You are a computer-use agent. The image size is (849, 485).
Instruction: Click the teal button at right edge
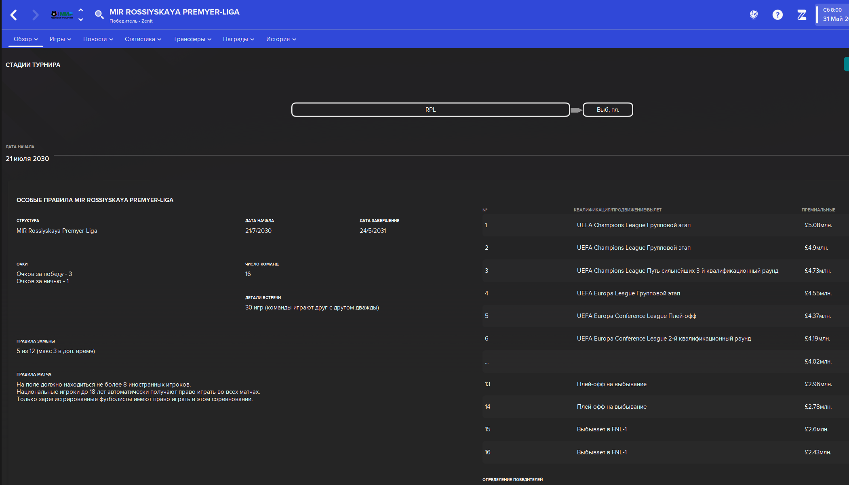pyautogui.click(x=846, y=64)
